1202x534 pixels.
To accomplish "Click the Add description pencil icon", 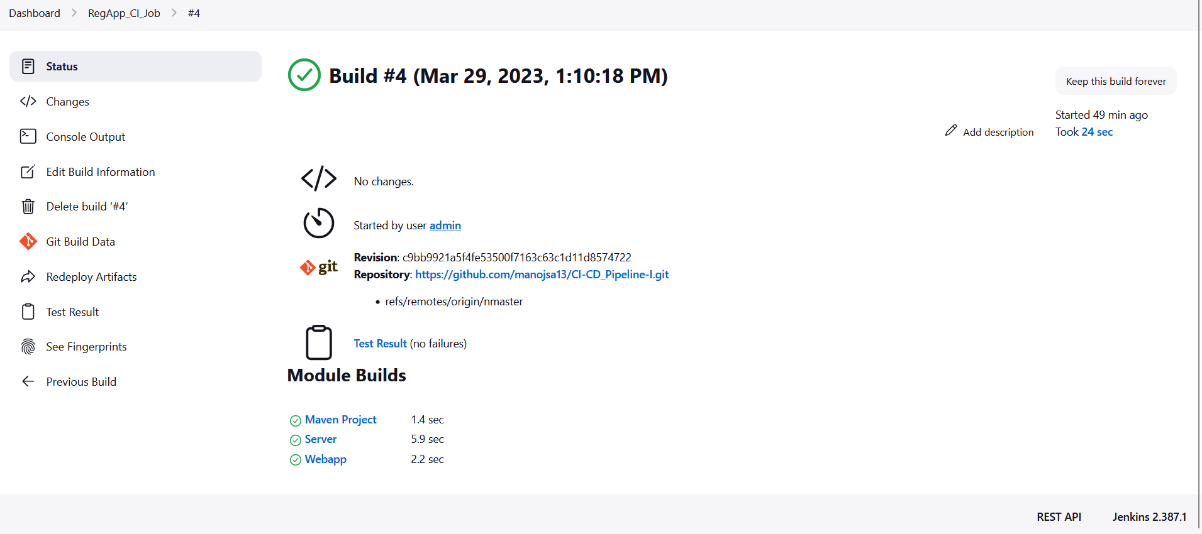I will (x=950, y=131).
